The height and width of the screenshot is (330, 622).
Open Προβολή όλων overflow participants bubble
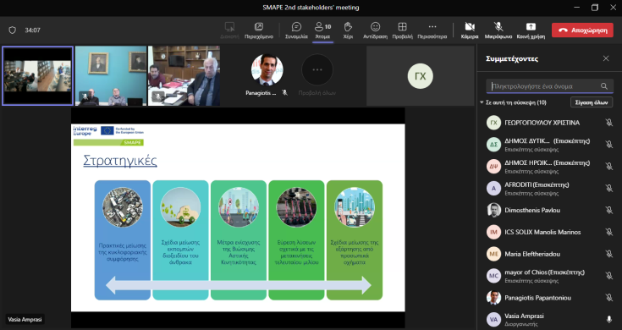tap(317, 69)
